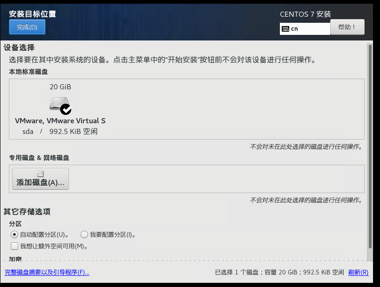This screenshot has width=380, height=287.
Task: Click the sda / 992.5 KiB 空闲 text
Action: pyautogui.click(x=60, y=132)
